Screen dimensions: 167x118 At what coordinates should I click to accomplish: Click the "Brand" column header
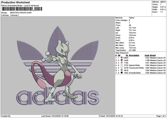coord(153,55)
